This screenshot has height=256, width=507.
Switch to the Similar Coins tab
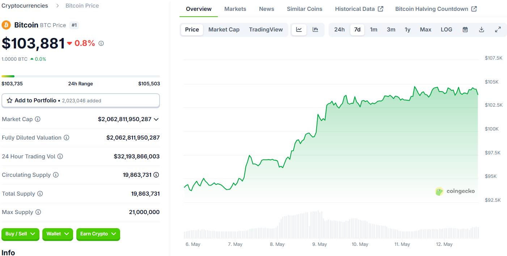point(305,9)
